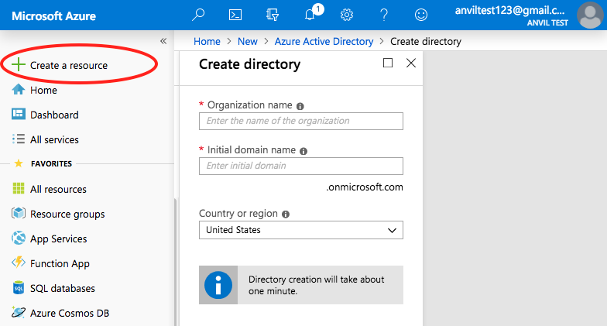Screen dimensions: 607x326
Task: Open All services in sidebar
Action: click(54, 139)
